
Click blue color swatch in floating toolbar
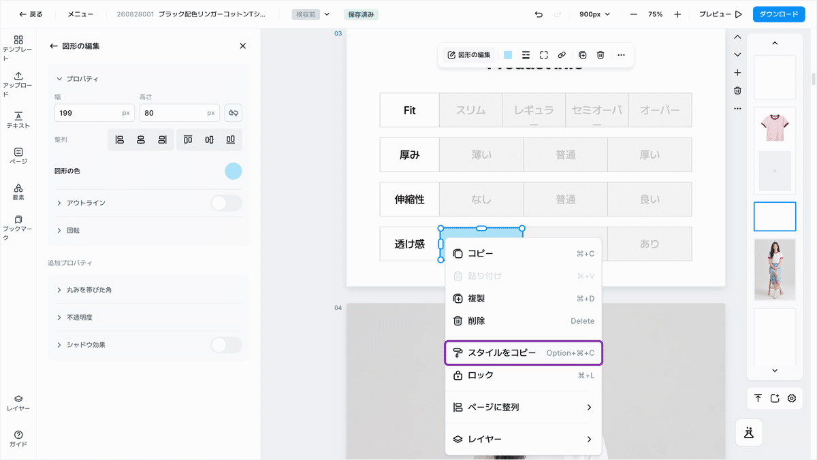pyautogui.click(x=508, y=55)
